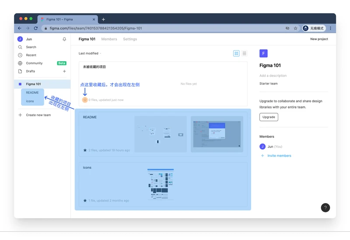Click the Upgrade button

point(269,117)
